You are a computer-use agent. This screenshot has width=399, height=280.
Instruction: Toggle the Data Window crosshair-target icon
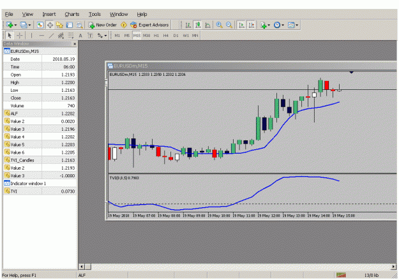click(50, 25)
